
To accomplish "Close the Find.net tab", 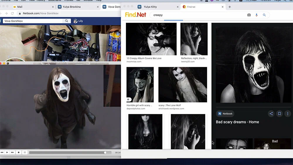I will tap(223, 7).
